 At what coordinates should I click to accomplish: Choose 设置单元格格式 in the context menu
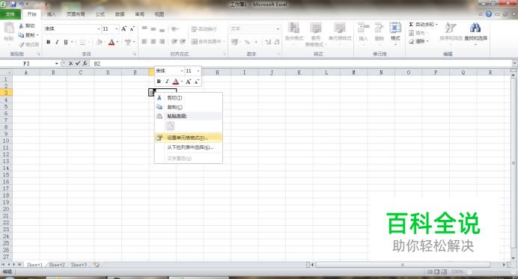click(x=189, y=138)
